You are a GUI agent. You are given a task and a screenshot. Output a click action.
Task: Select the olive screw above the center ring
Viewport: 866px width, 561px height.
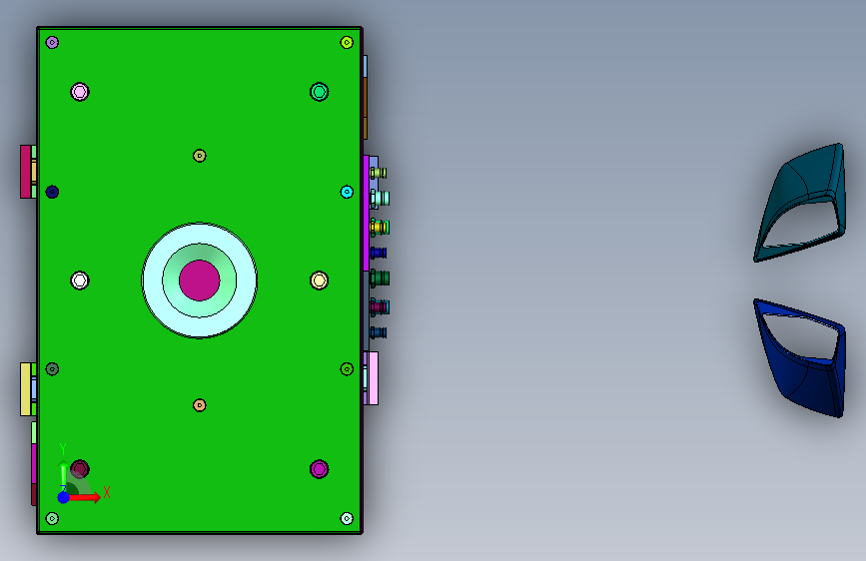(200, 156)
